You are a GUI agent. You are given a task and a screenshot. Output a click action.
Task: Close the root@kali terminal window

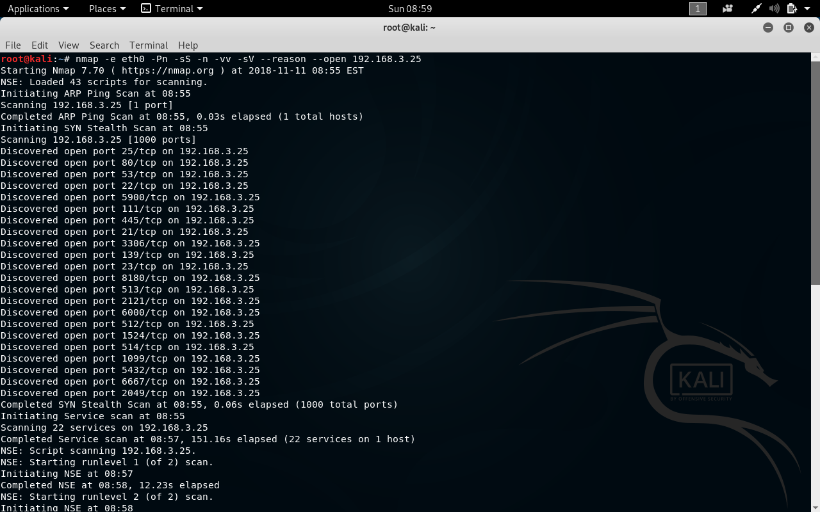[x=809, y=28]
